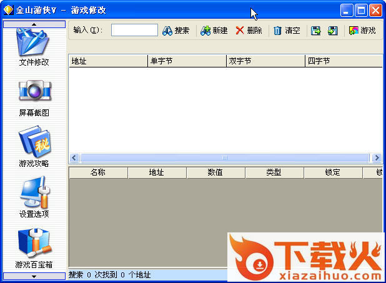This screenshot has width=386, height=283.
Task: Click the 名称 column header
Action: [98, 172]
